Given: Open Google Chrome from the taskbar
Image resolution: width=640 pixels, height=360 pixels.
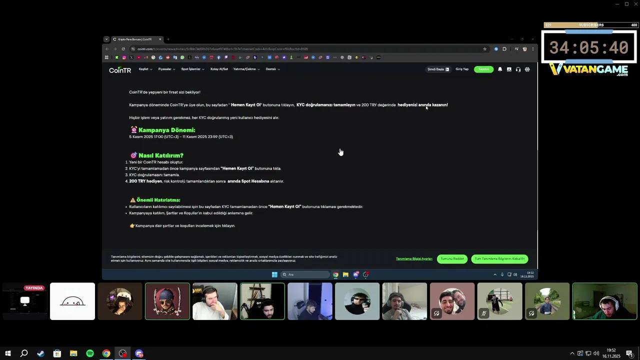Looking at the screenshot, I should 106,353.
